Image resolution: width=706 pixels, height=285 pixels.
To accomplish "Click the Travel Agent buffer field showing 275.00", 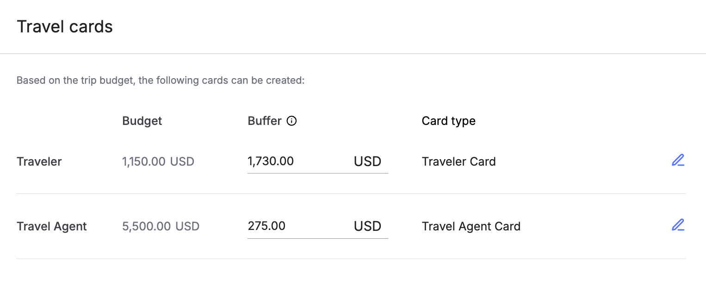I will (x=317, y=226).
